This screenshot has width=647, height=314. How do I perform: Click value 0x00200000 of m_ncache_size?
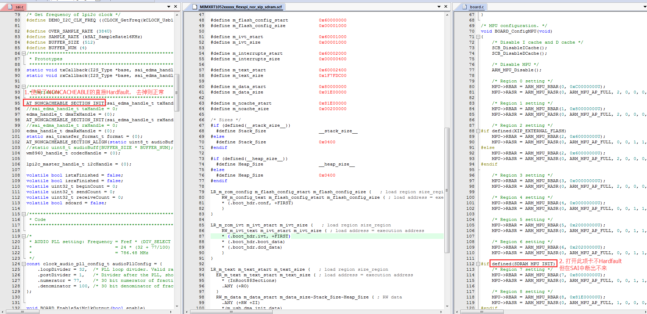(333, 109)
